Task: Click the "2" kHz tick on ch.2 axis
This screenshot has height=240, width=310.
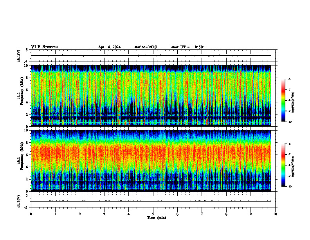Action: tap(27, 179)
